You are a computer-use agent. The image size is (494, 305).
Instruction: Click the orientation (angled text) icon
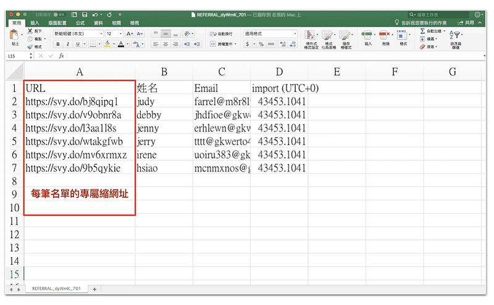tap(188, 34)
